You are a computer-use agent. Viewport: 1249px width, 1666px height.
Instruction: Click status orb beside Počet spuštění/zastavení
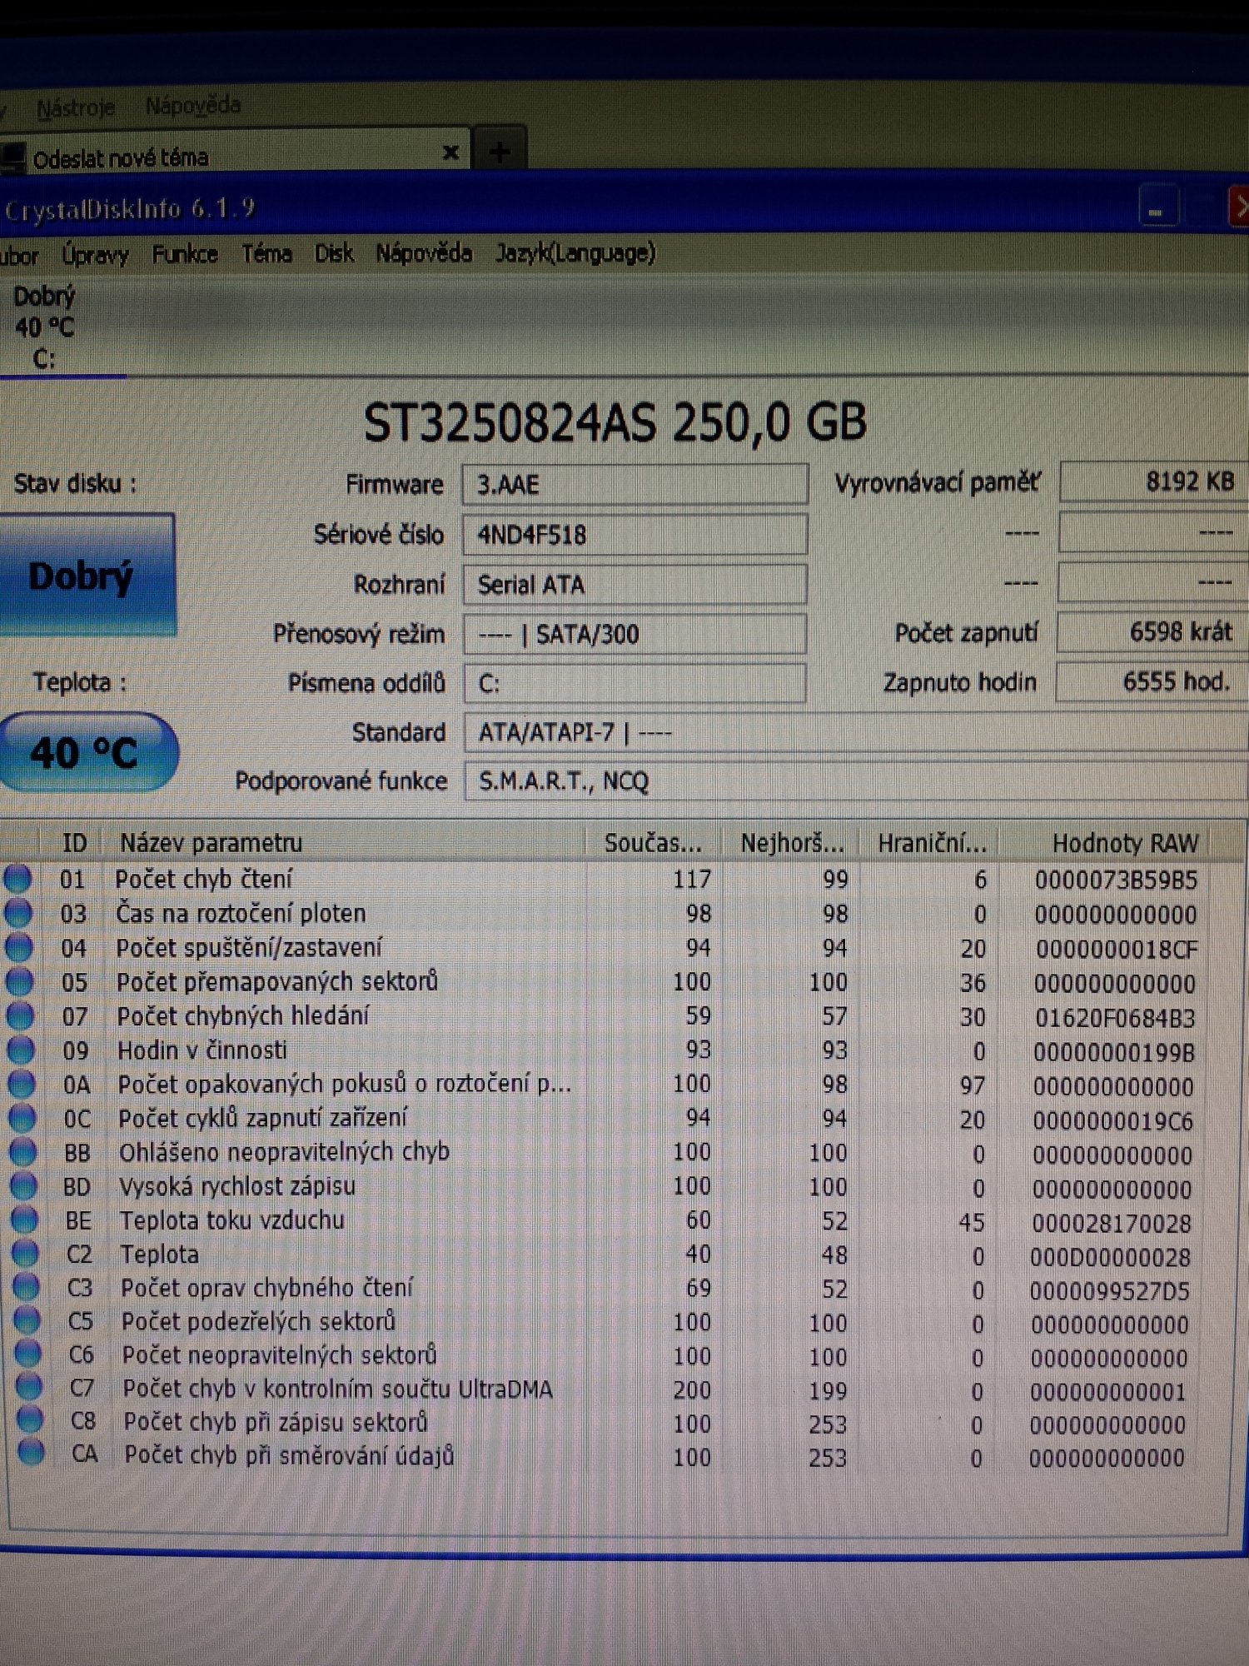point(19,947)
